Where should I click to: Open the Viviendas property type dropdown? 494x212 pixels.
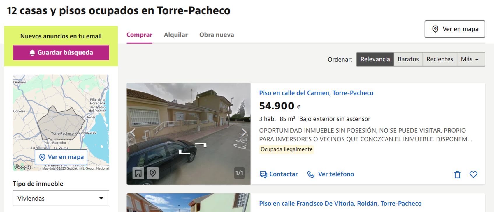[61, 198]
